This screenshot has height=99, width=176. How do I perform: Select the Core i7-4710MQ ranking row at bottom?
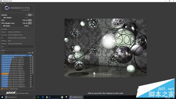coord(16,87)
